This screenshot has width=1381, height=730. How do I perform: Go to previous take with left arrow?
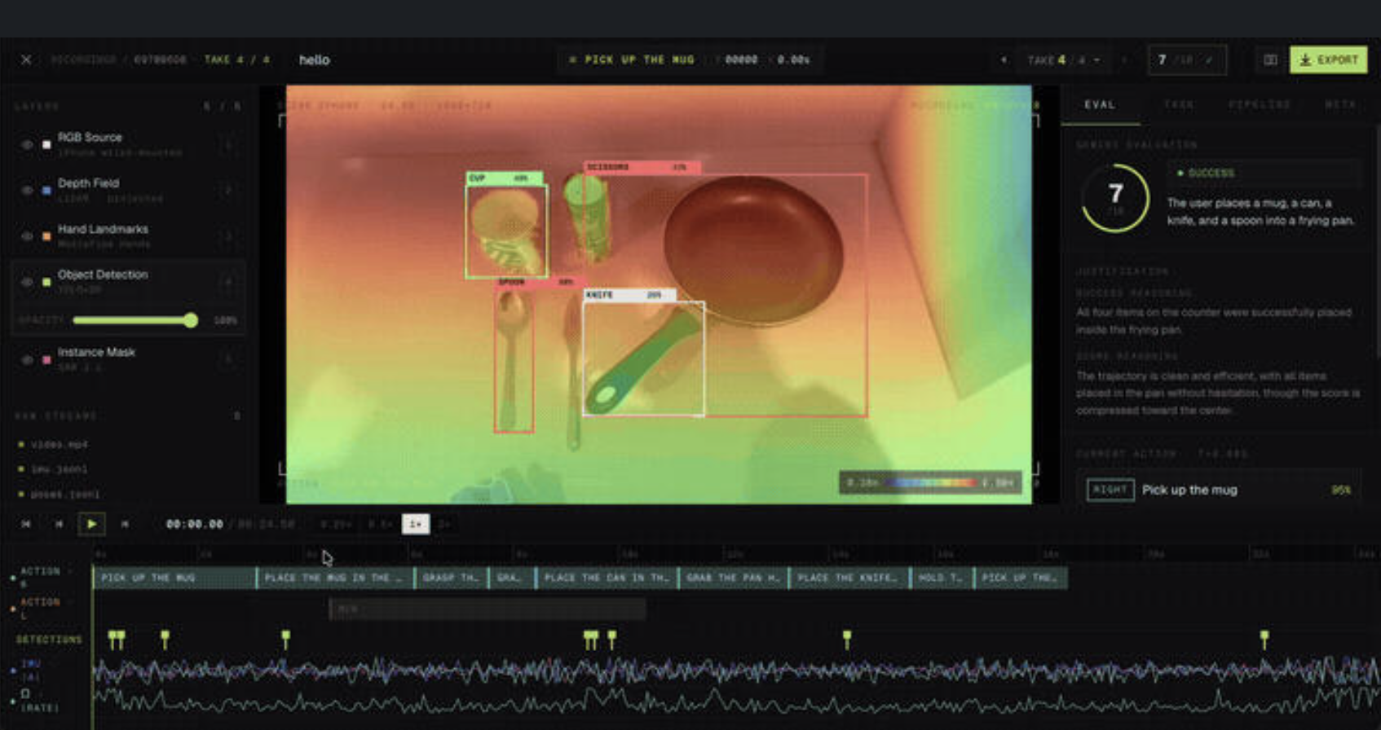(1004, 59)
